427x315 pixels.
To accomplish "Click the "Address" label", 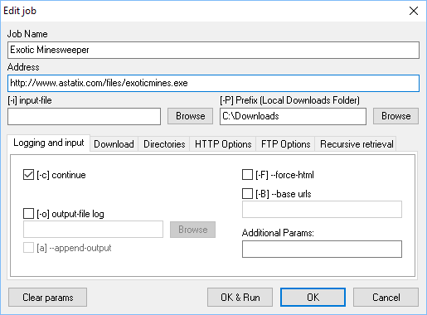I will coord(23,67).
